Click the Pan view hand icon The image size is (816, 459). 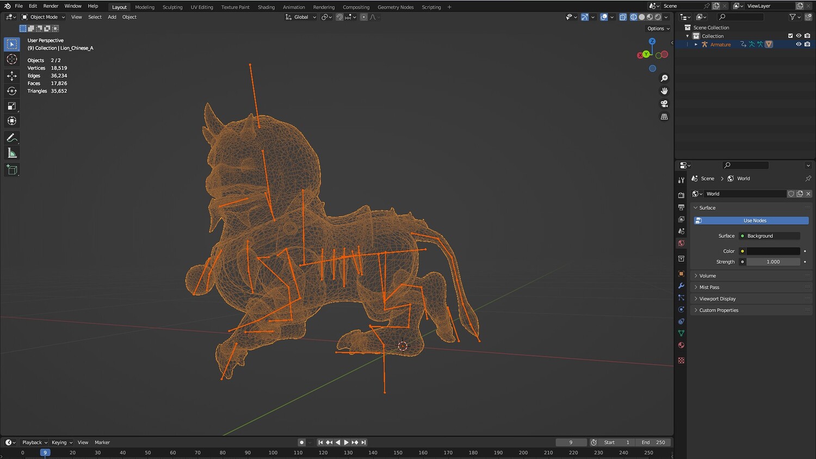(x=664, y=91)
